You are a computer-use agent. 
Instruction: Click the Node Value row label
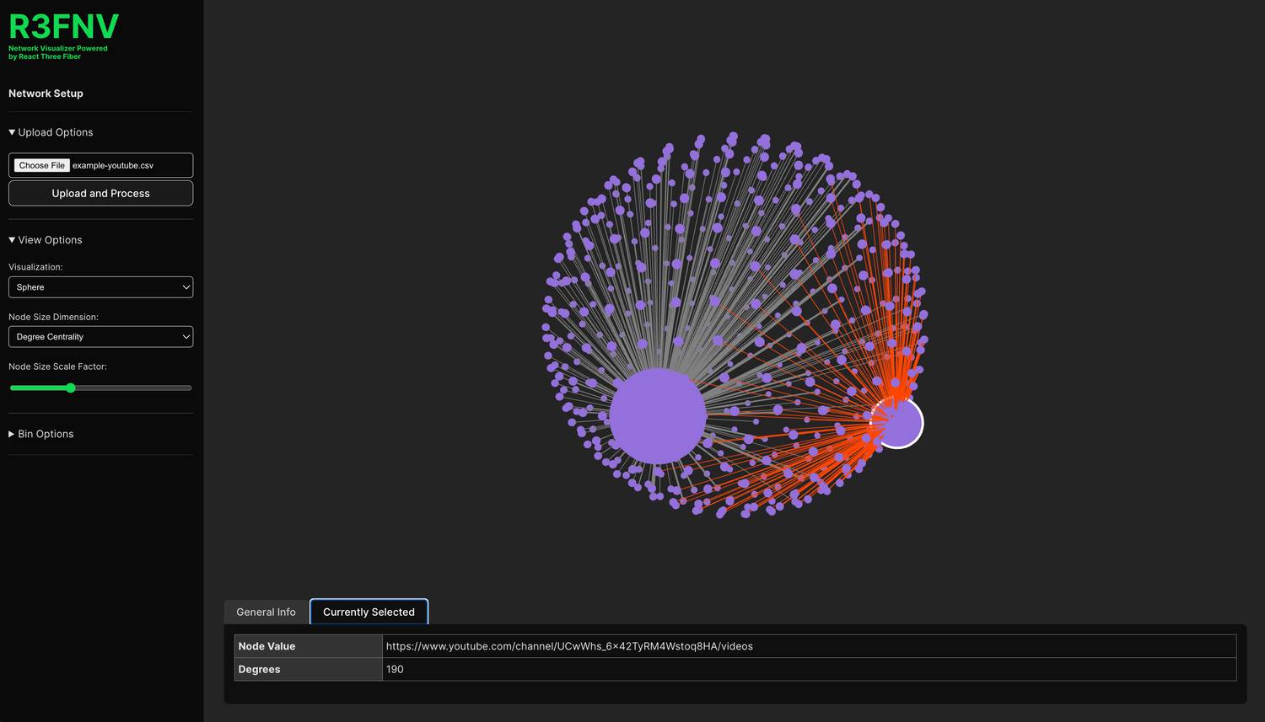tap(266, 646)
